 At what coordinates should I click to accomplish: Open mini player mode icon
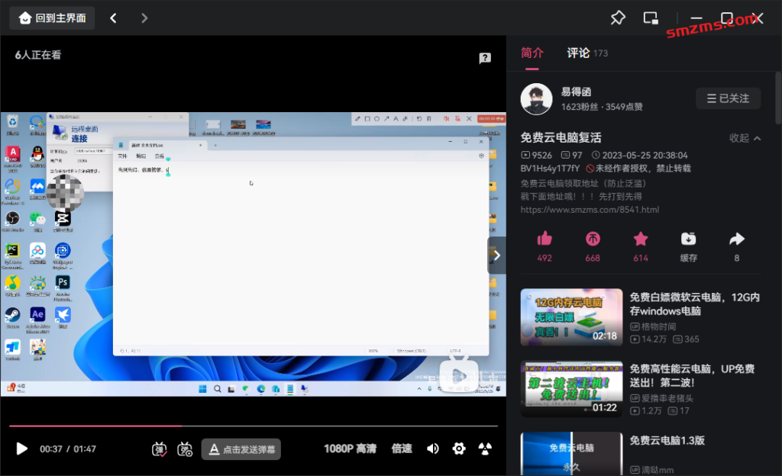click(x=651, y=18)
